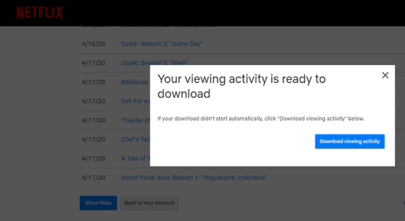
Task: Open the Chef's Table title link
Action: coord(135,139)
